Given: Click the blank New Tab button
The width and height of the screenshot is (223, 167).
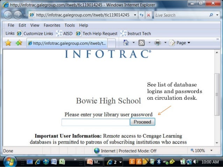Looking at the screenshot, I should click(x=111, y=43).
